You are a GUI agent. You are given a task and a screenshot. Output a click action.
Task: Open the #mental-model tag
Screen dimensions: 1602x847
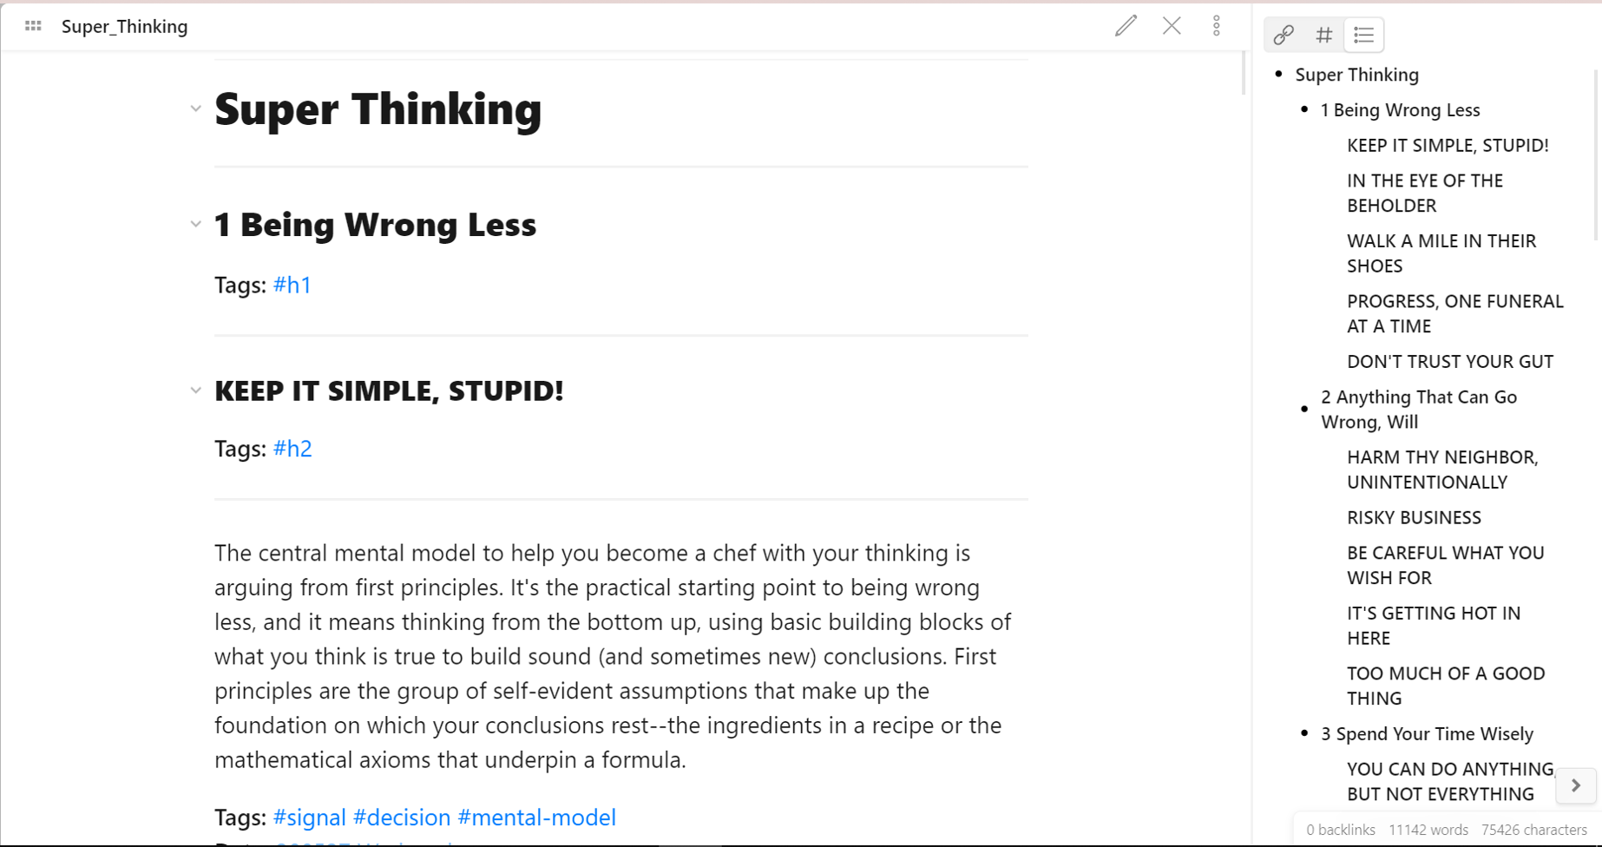click(537, 817)
